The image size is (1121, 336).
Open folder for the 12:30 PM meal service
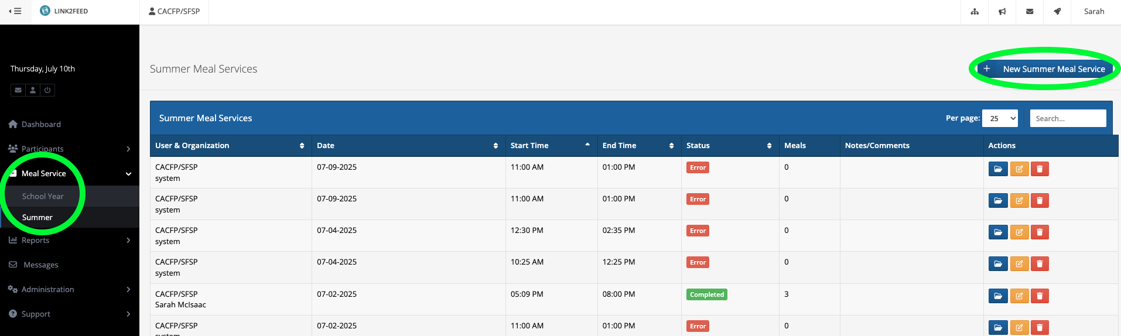[x=998, y=232]
